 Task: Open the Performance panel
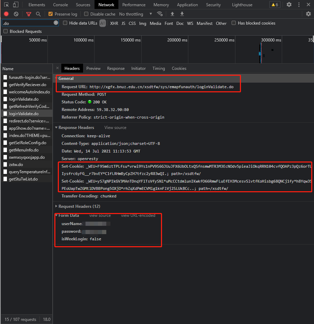click(x=134, y=5)
